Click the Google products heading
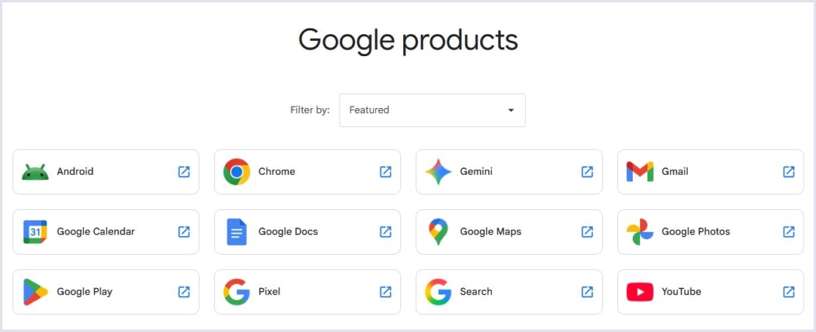This screenshot has height=332, width=816. pyautogui.click(x=408, y=40)
